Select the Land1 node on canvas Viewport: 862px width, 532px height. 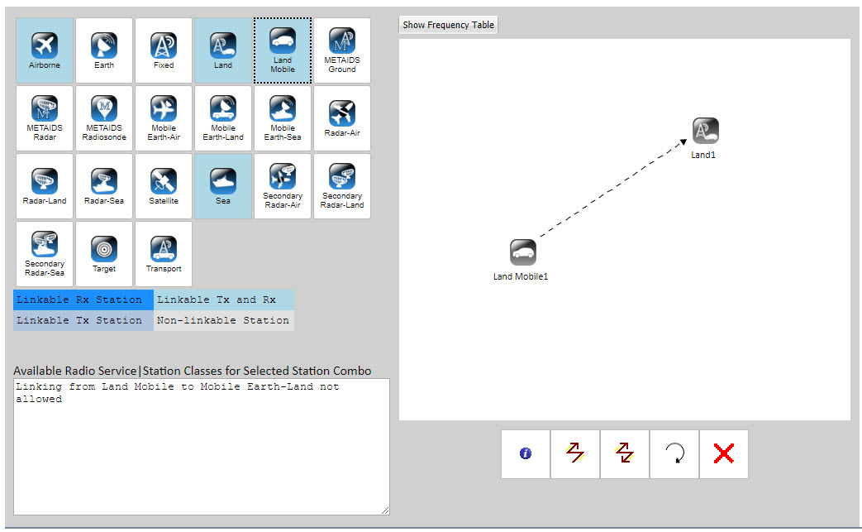click(705, 131)
